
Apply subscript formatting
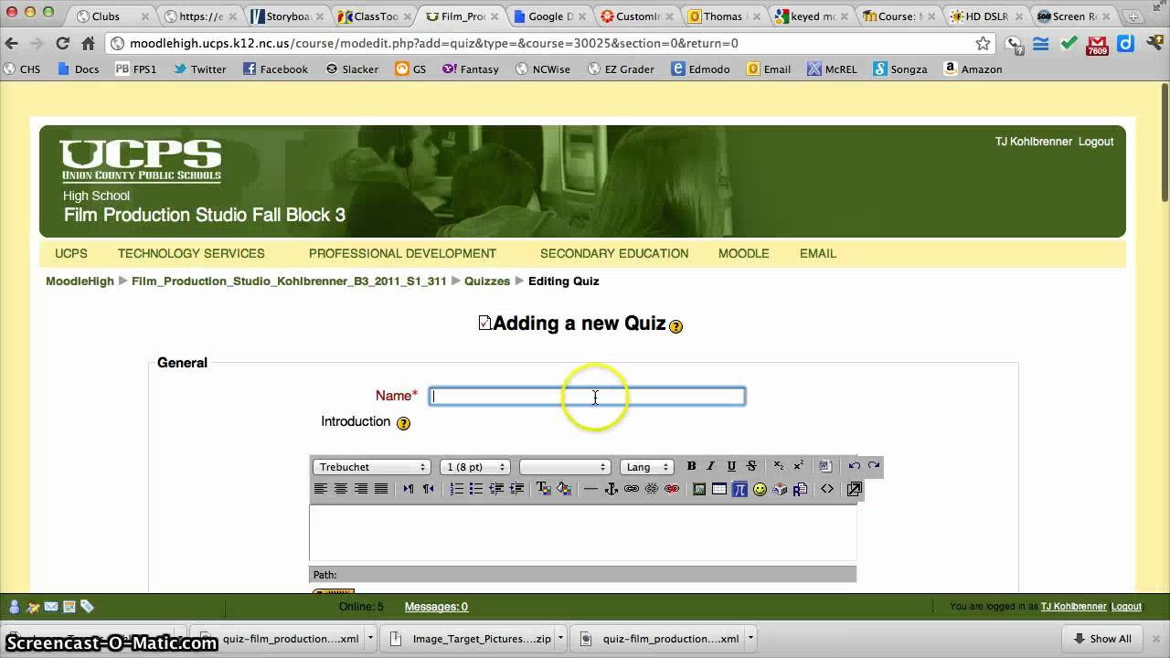778,466
